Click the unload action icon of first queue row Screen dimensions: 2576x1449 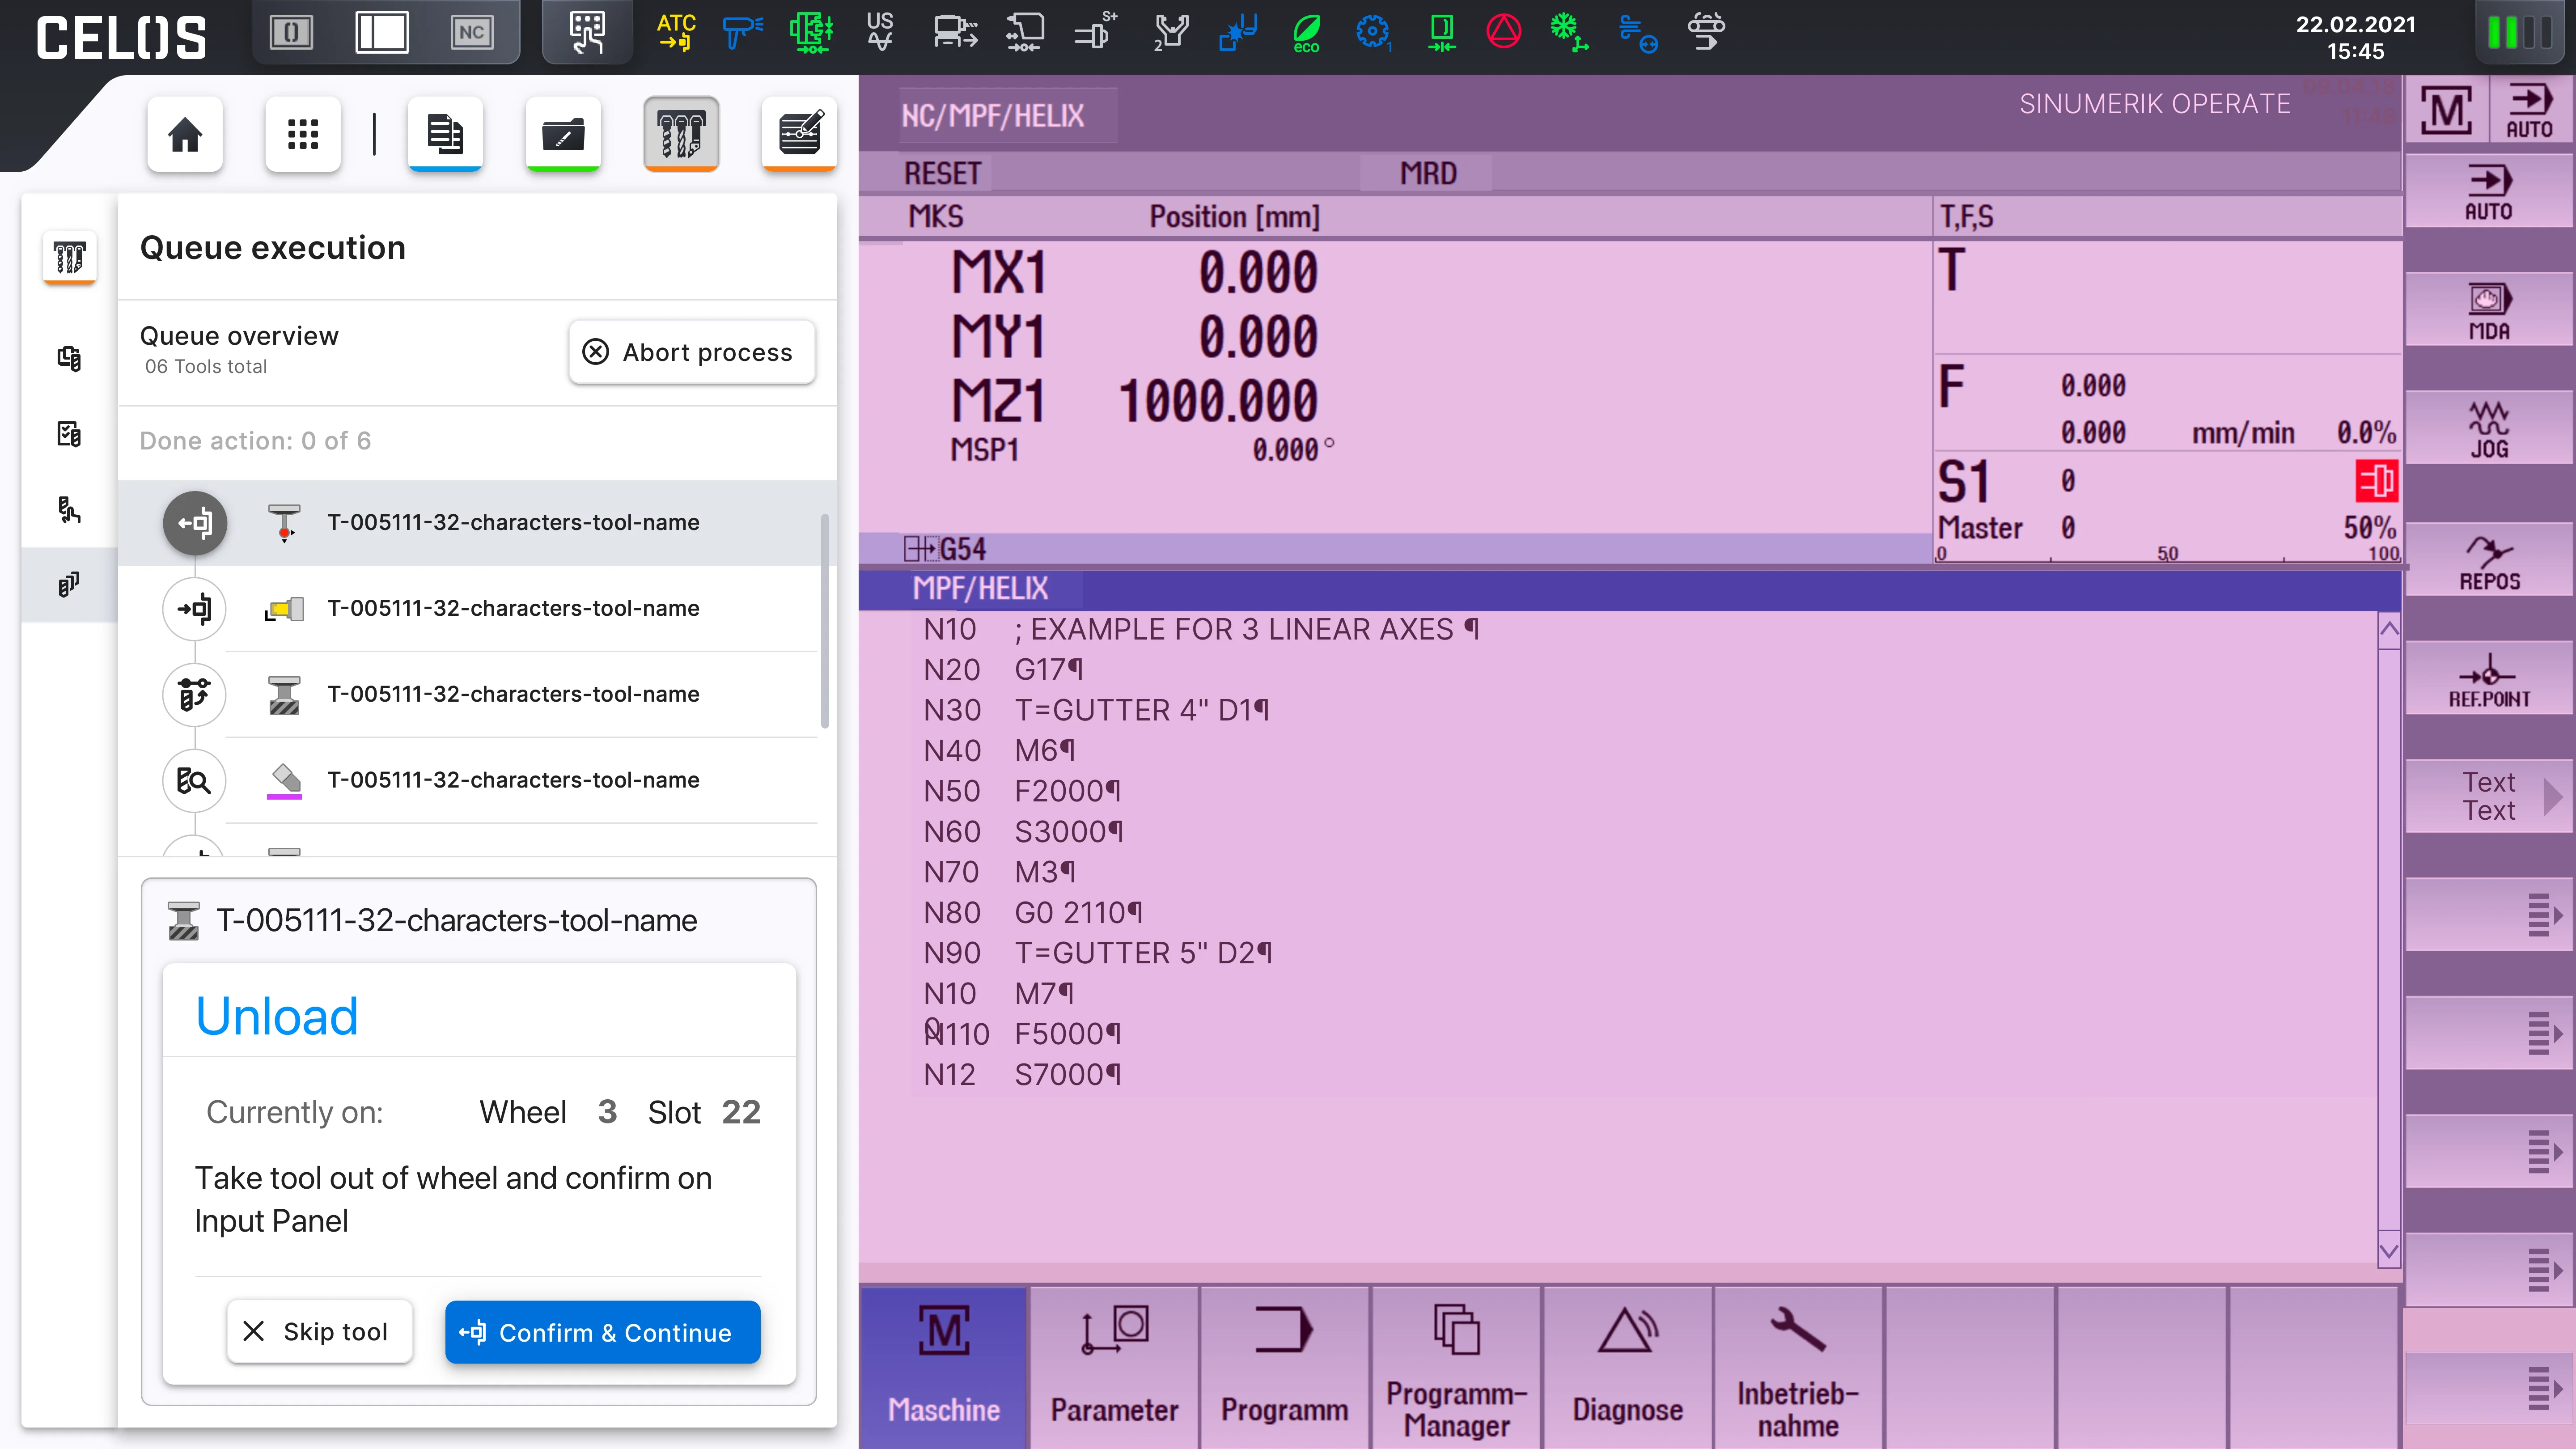195,522
